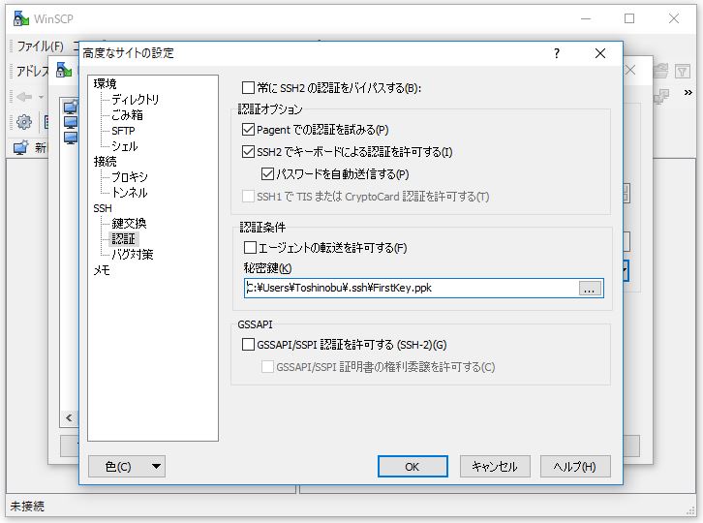The image size is (703, 523).
Task: Expand the toolbar overflow chevron in WinSCP
Action: pos(688,93)
